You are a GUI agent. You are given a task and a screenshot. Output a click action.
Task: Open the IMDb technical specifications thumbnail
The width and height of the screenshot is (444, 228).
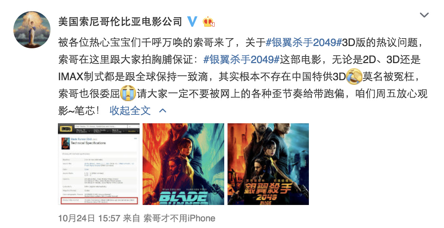99,164
